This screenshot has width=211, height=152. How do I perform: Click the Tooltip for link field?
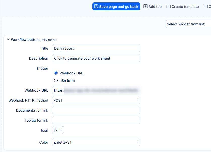point(96,120)
